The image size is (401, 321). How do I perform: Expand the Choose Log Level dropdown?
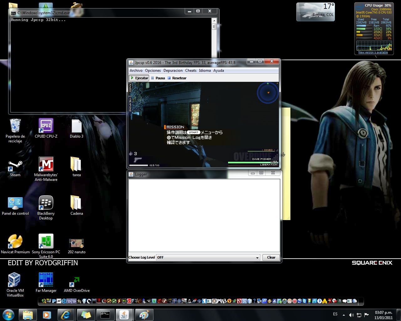click(x=208, y=257)
